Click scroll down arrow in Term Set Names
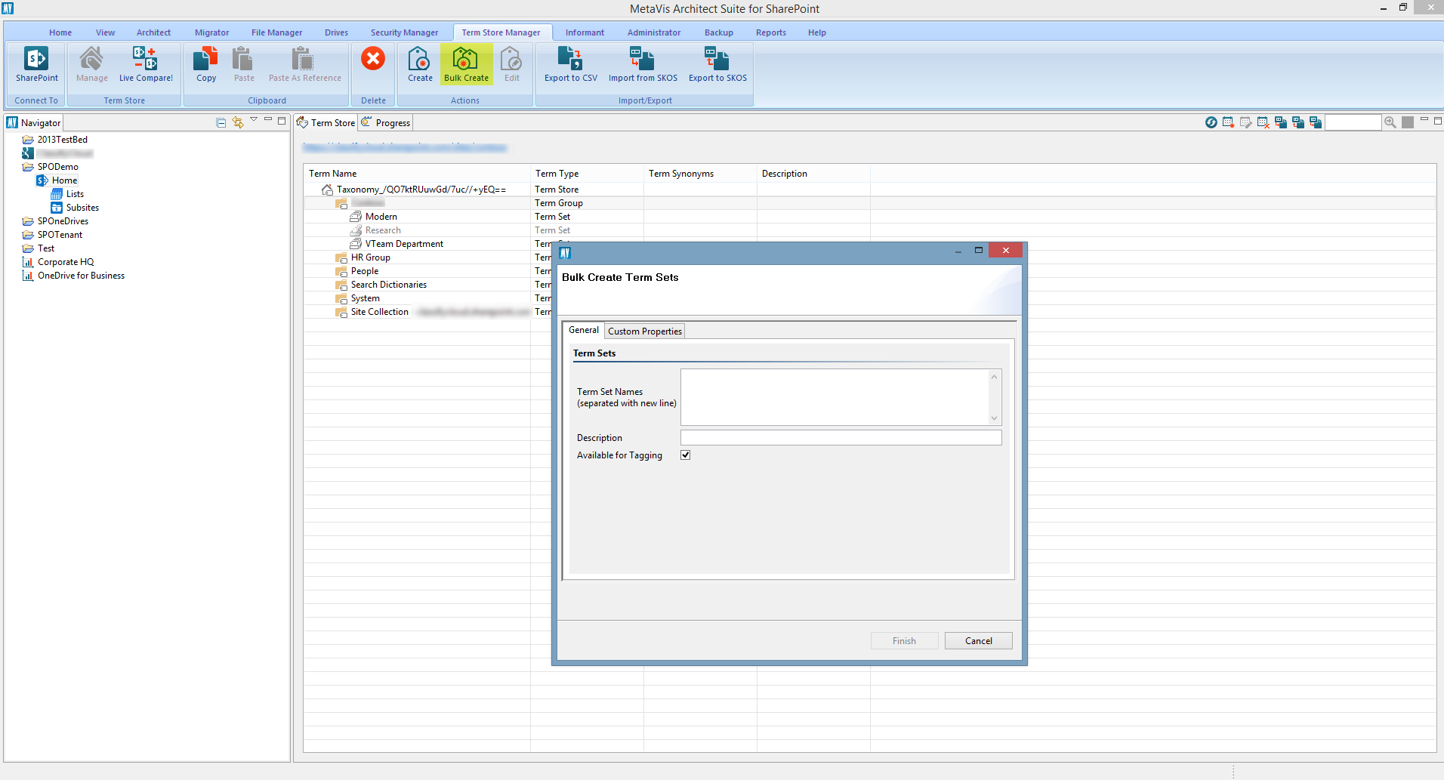 (x=995, y=418)
